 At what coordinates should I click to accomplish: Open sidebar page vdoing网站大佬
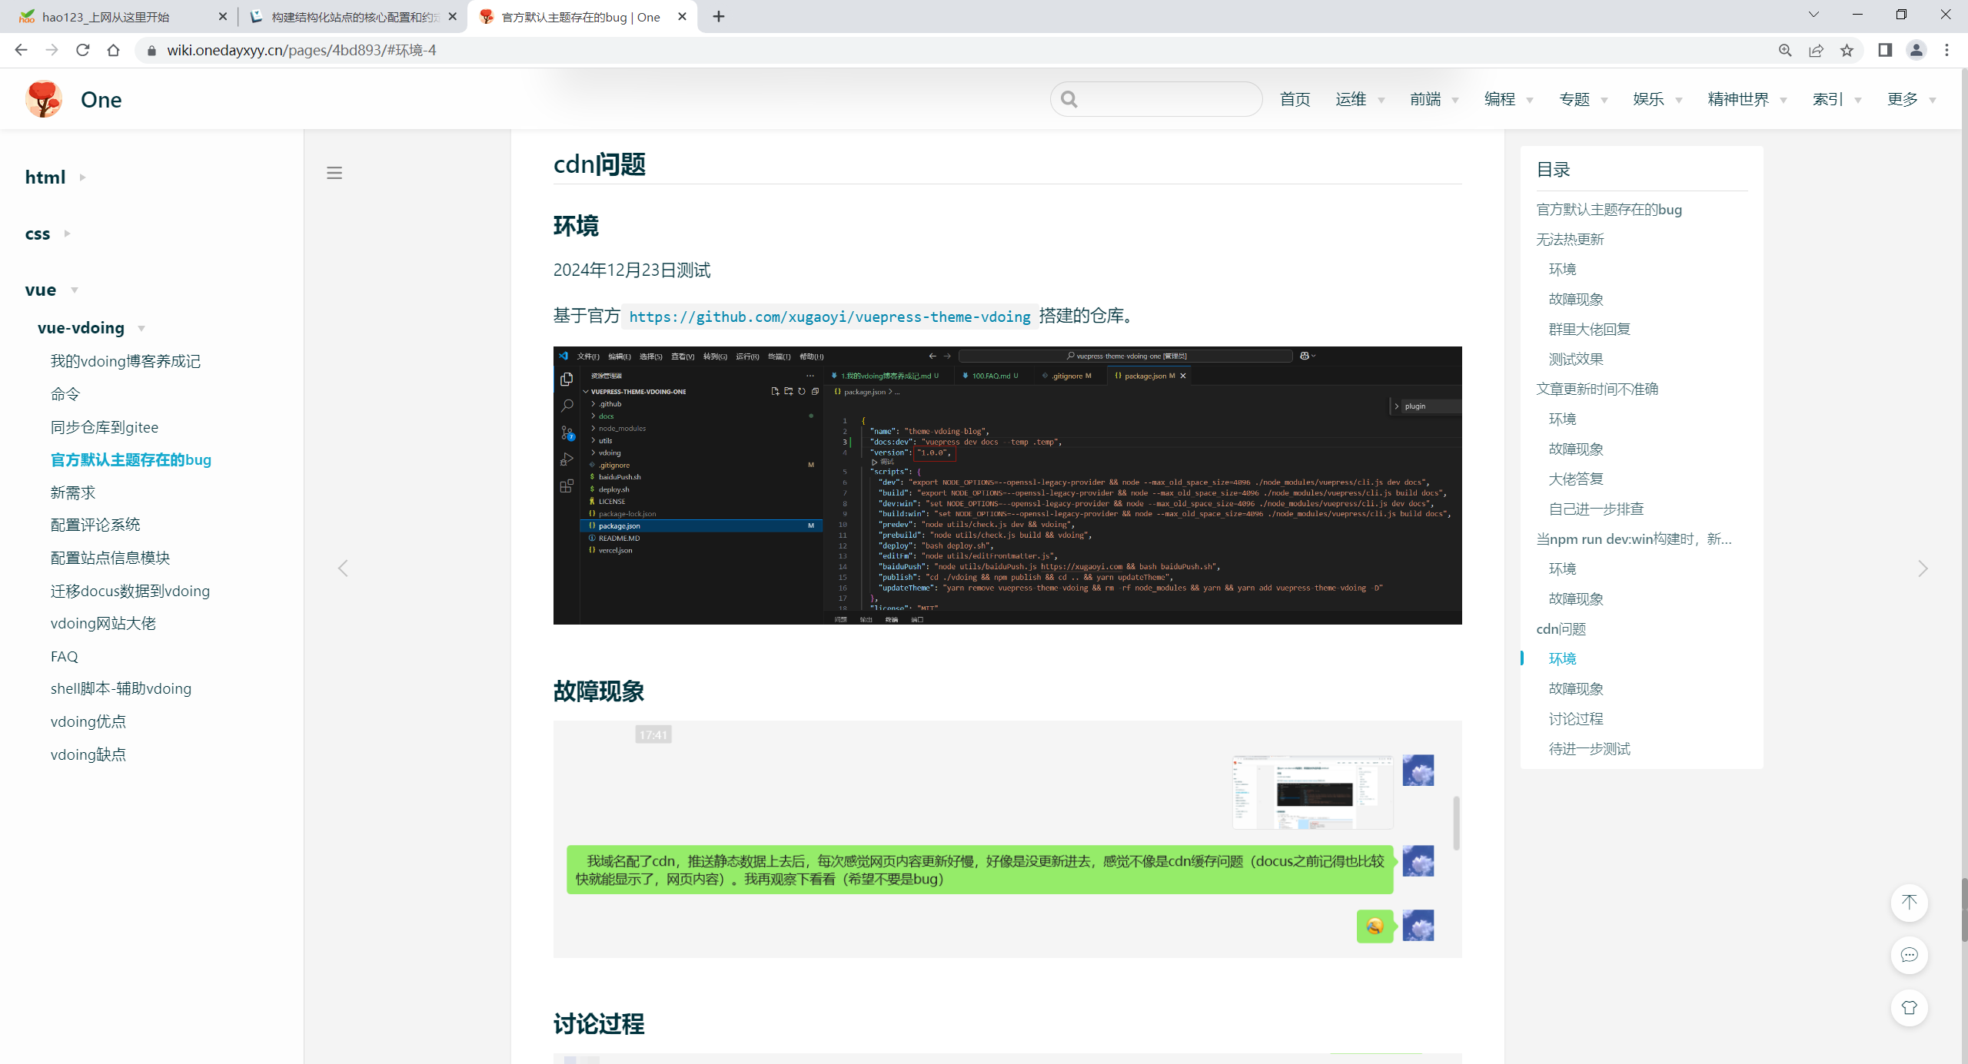point(103,623)
